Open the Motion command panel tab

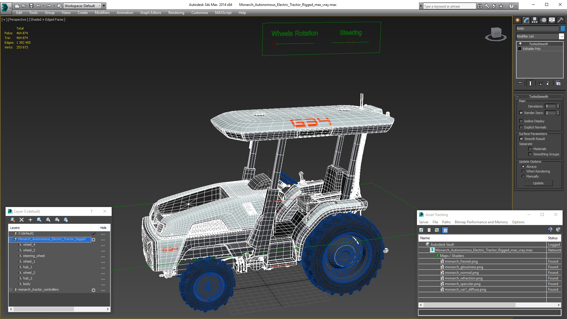pos(544,20)
